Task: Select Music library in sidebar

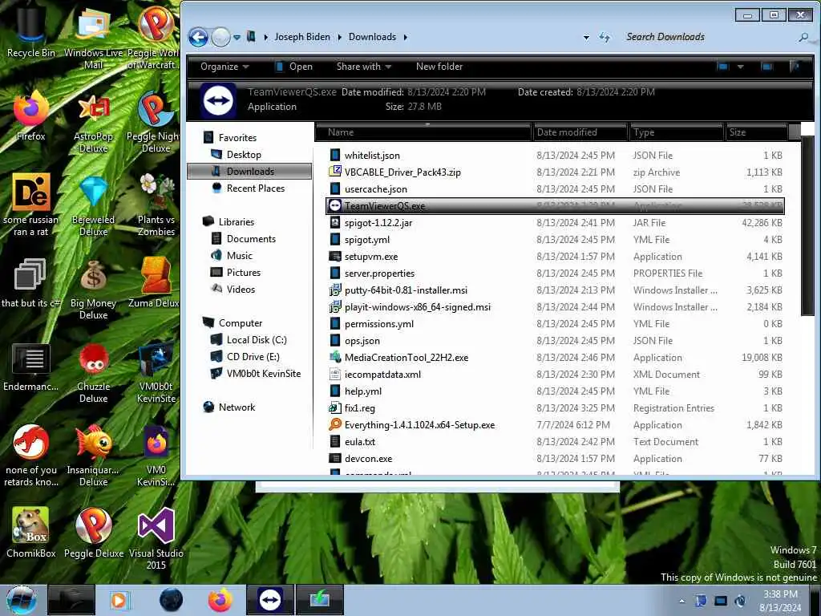Action: [239, 256]
